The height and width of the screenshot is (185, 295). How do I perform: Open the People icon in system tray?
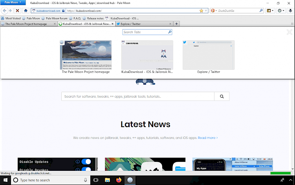click(282, 180)
